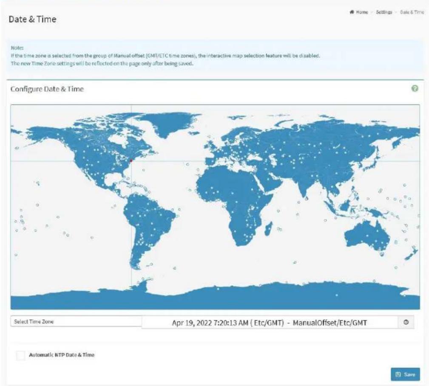Enable Automatic NTP Date & Time checkbox
Viewport: 429px width, 386px height.
[x=20, y=355]
